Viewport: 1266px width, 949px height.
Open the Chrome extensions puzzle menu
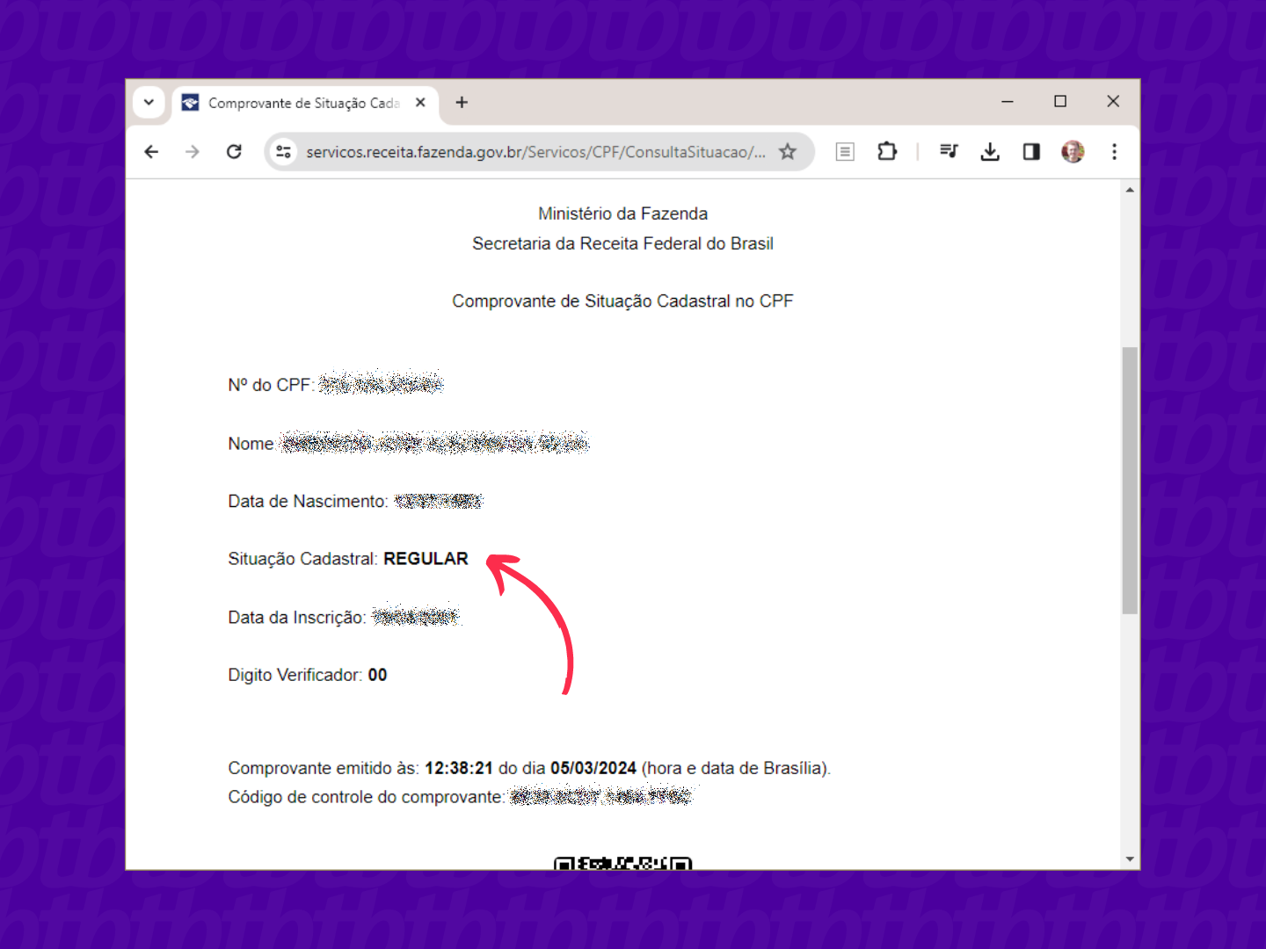(887, 151)
